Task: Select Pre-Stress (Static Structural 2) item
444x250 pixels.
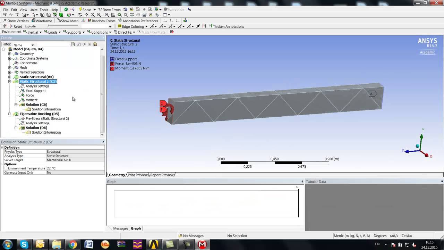Action: (47, 118)
